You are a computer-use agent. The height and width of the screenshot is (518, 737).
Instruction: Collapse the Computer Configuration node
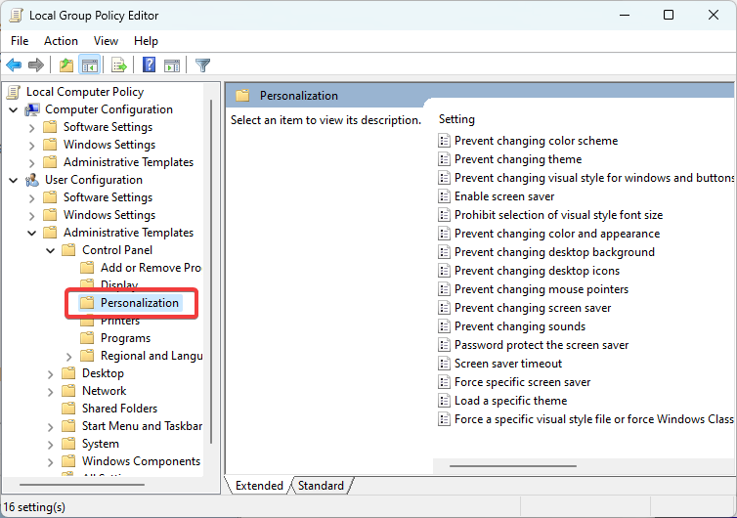pos(14,110)
